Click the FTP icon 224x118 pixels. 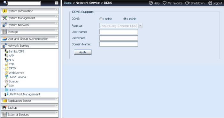(6, 64)
